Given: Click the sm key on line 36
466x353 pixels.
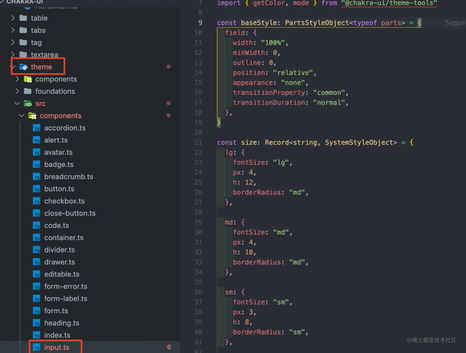Looking at the screenshot, I should (x=229, y=292).
